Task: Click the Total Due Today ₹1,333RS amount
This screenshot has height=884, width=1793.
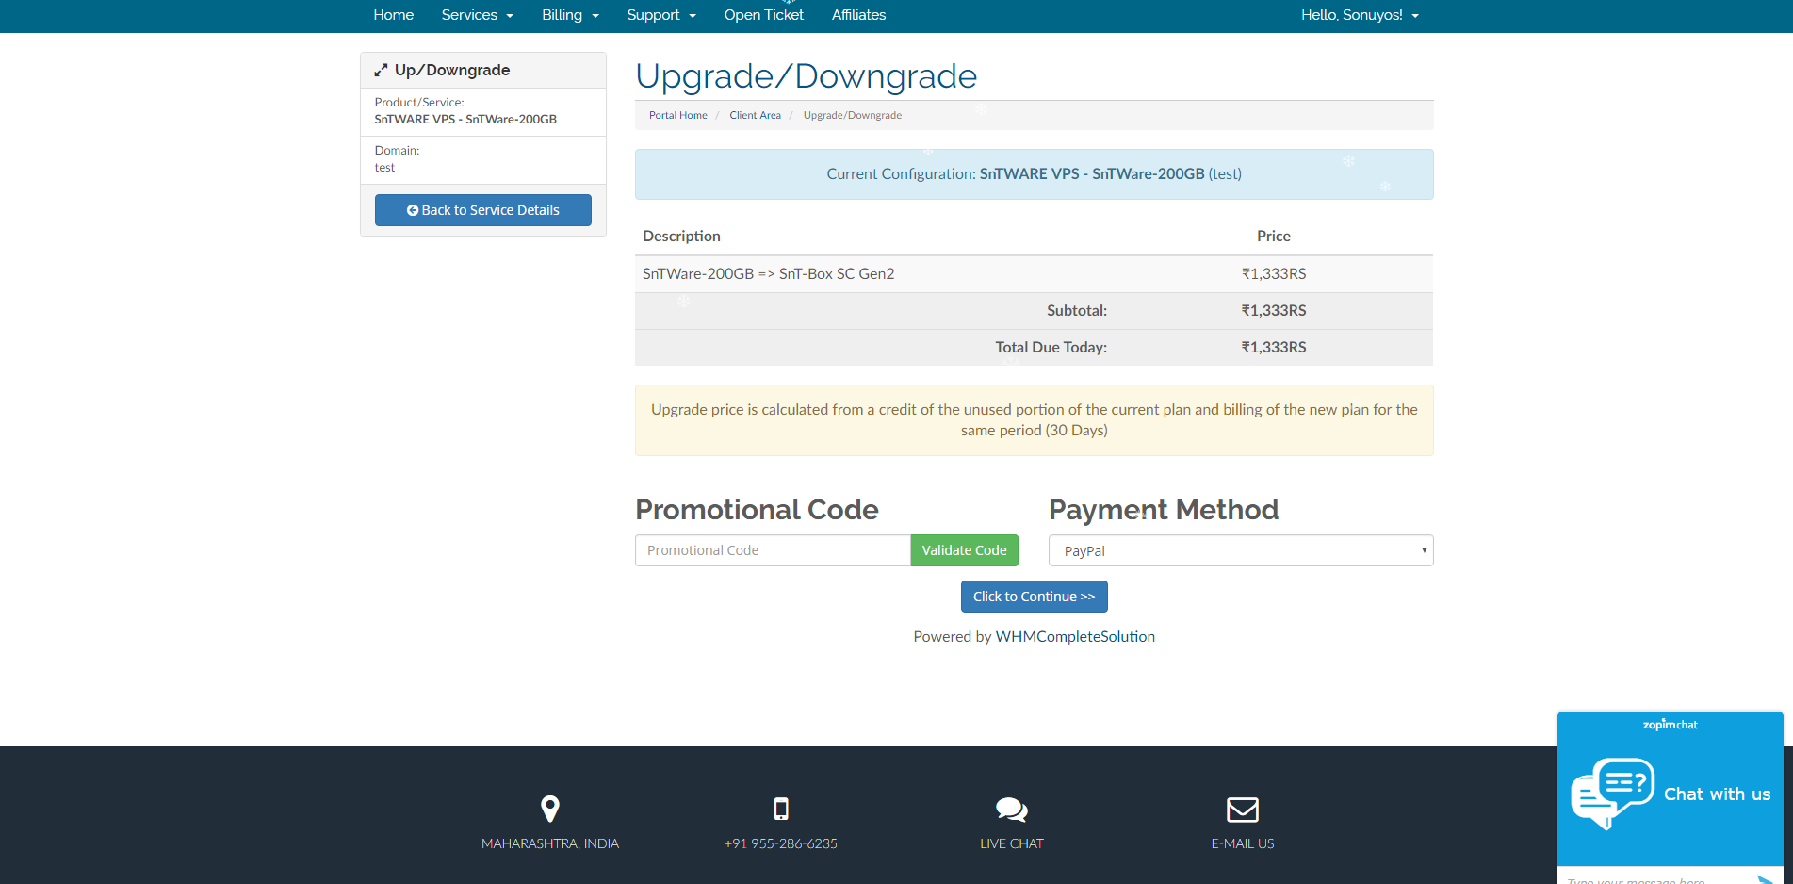Action: coord(1274,348)
